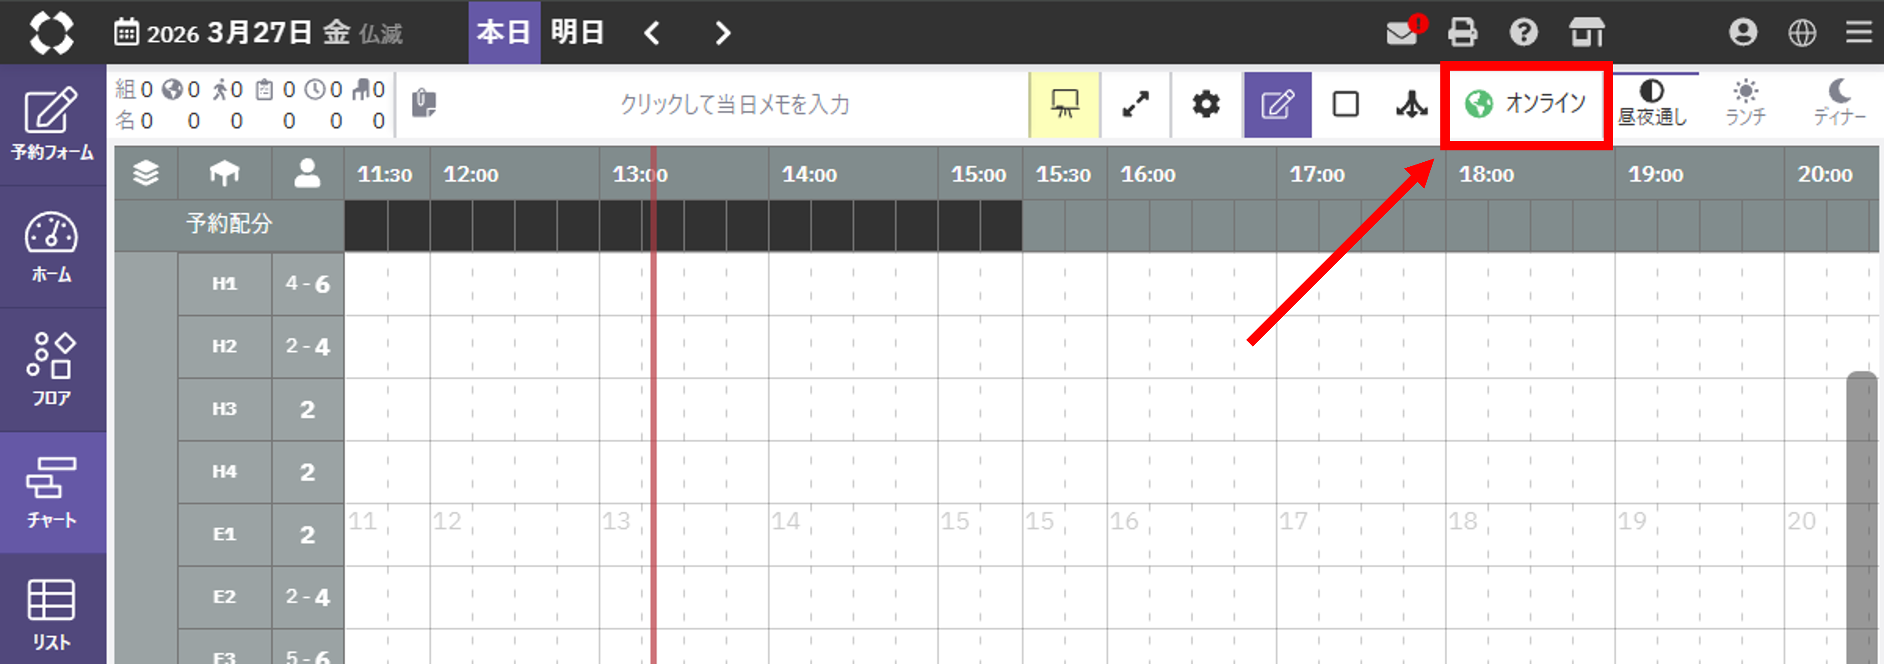Open the user account icon
Viewport: 1884px width, 664px height.
point(1742,32)
